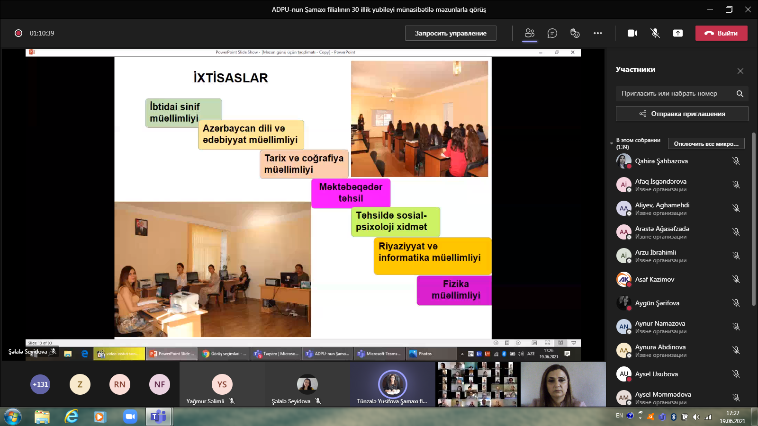
Task: Click the share content icon
Action: [678, 33]
